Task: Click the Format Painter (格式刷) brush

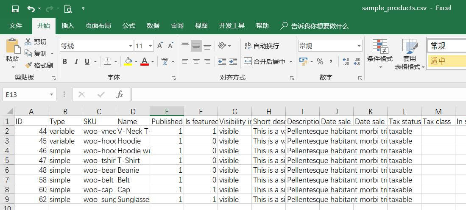Action: coord(39,65)
